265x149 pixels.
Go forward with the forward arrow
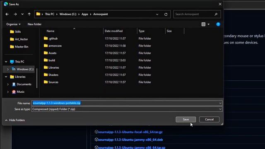(x=15, y=14)
